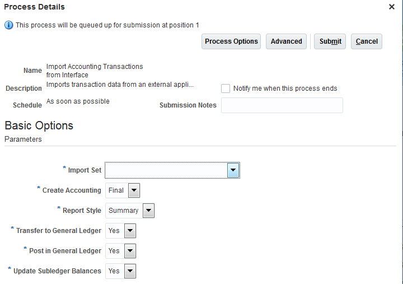This screenshot has height=284, width=403.
Task: Click the blue information icon
Action: pyautogui.click(x=8, y=25)
